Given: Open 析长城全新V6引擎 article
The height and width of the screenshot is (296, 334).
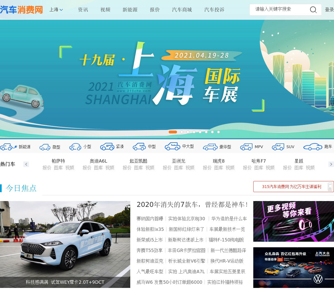Looking at the screenshot, I should click(x=187, y=261).
